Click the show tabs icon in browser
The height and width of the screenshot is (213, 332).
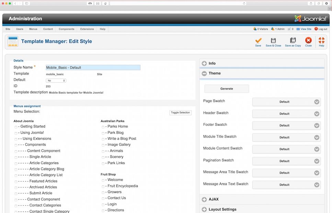coord(319,3)
